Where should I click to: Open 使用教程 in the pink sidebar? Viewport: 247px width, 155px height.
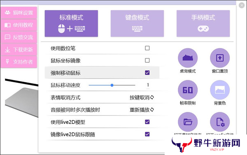point(19,25)
